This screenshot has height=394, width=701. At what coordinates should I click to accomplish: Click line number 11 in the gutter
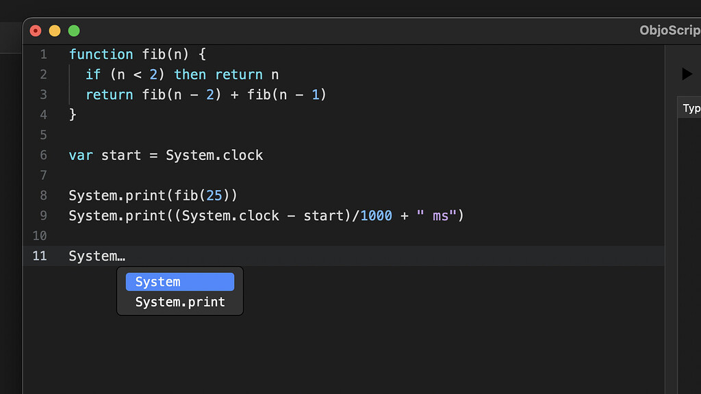click(40, 255)
